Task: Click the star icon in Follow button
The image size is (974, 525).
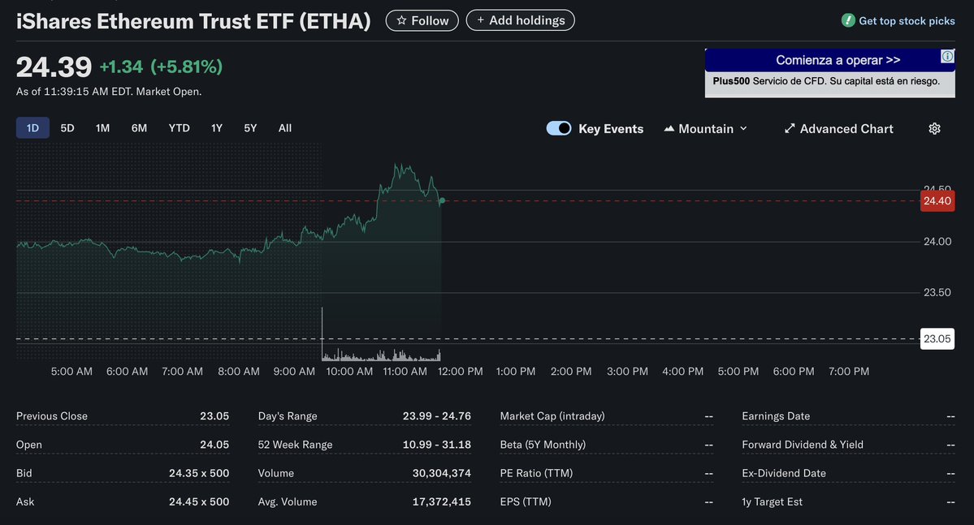Action: (401, 20)
